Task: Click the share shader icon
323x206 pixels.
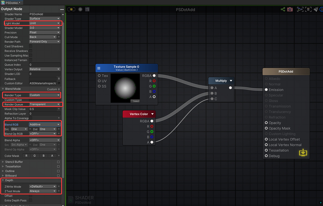Action: [283, 9]
